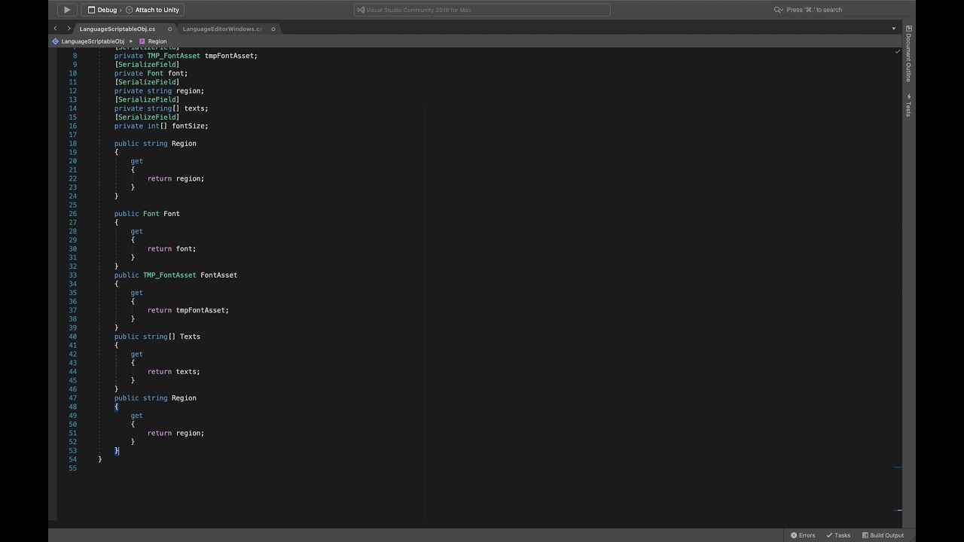The height and width of the screenshot is (542, 964).
Task: Click 'public string[] Texts' on line 40
Action: click(157, 336)
